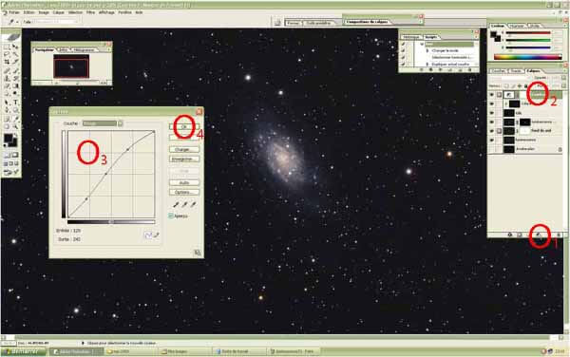Enlarge the Curves dialog with corner icon
The image size is (570, 357).
tap(198, 253)
